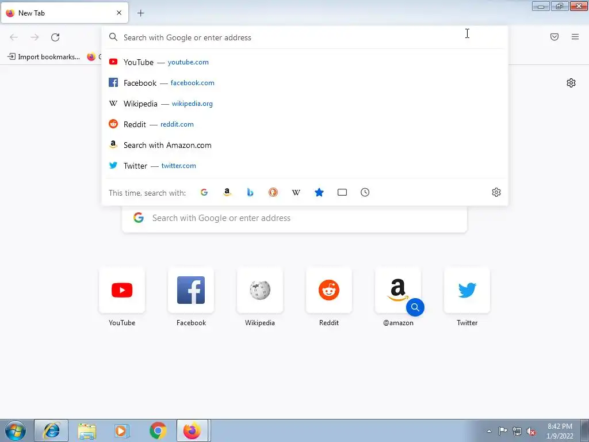Select Twitter suggestion in address dropdown
Image resolution: width=589 pixels, height=442 pixels.
(305, 166)
